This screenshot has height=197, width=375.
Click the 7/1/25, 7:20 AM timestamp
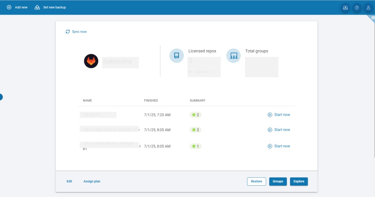pos(157,115)
